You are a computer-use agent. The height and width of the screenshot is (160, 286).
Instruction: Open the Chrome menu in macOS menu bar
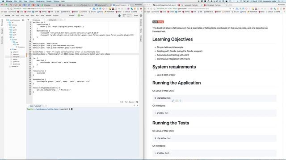(x=9, y=1)
